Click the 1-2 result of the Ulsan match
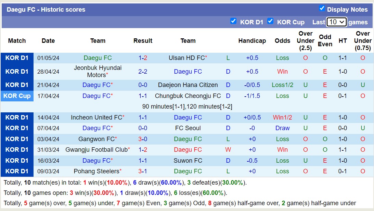Image resolution: width=374 pixels, height=211 pixels. pyautogui.click(x=143, y=58)
